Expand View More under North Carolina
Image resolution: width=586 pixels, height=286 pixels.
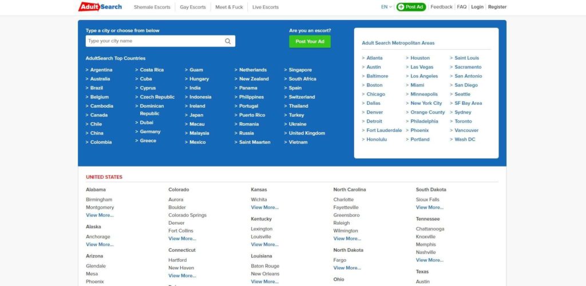(x=347, y=238)
